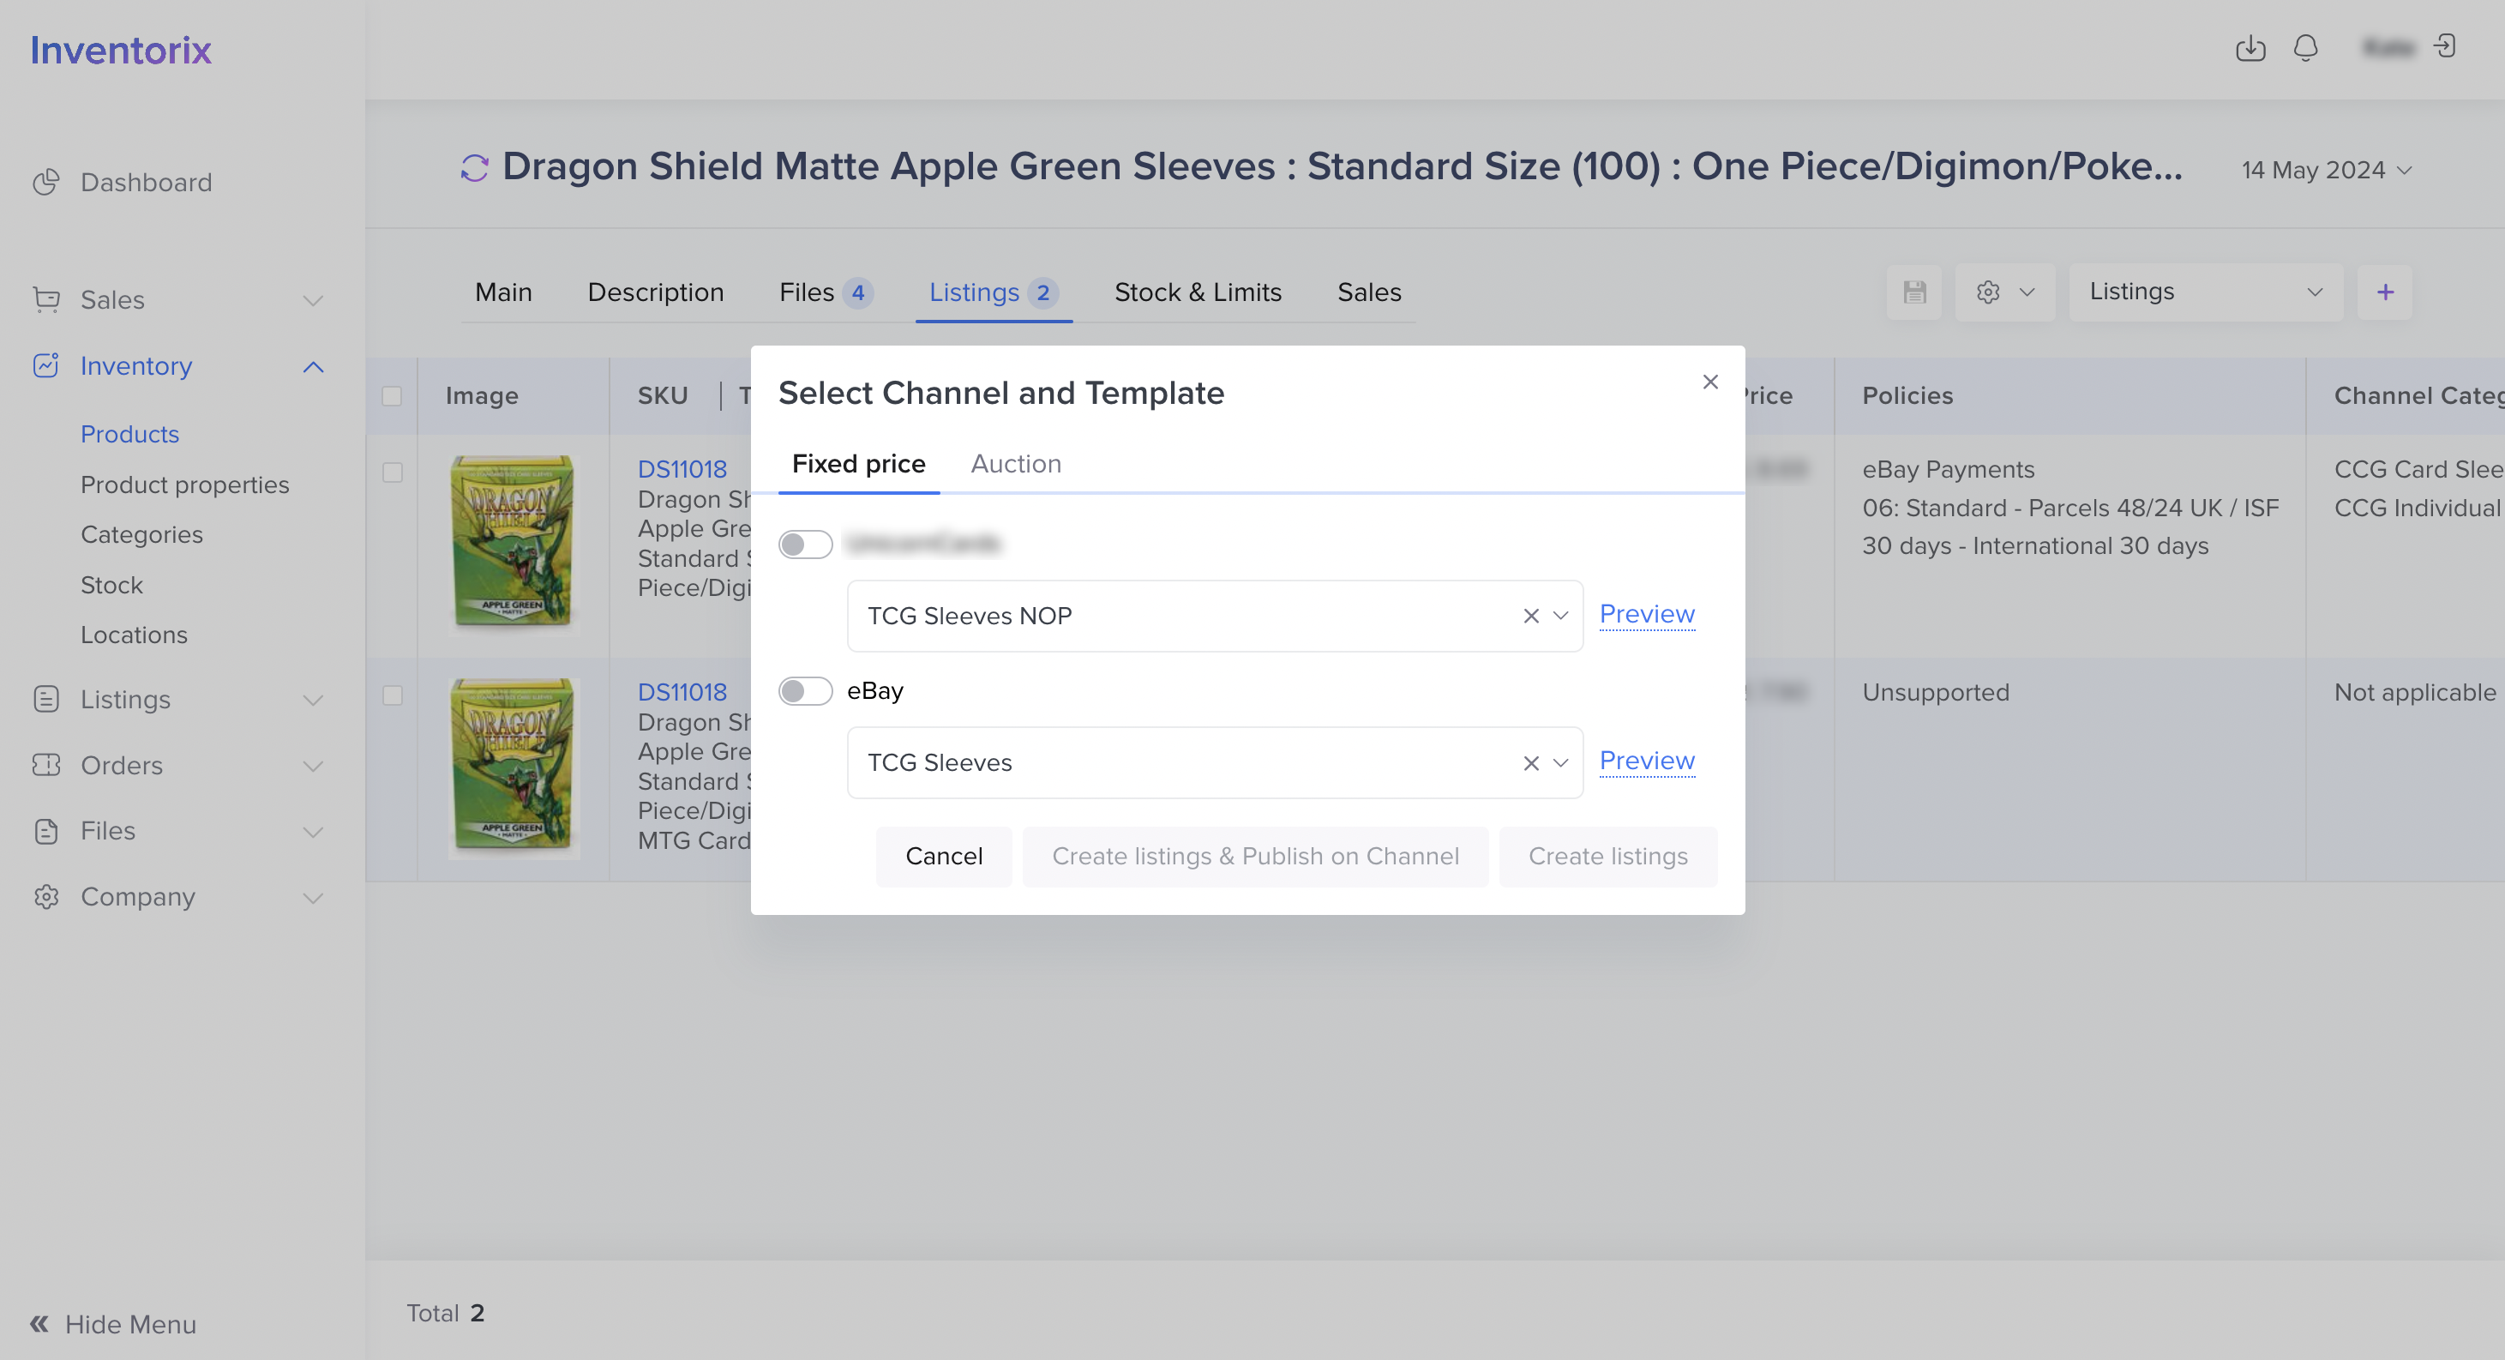This screenshot has width=2505, height=1360.
Task: Click the Sales cart icon in sidebar
Action: point(45,299)
